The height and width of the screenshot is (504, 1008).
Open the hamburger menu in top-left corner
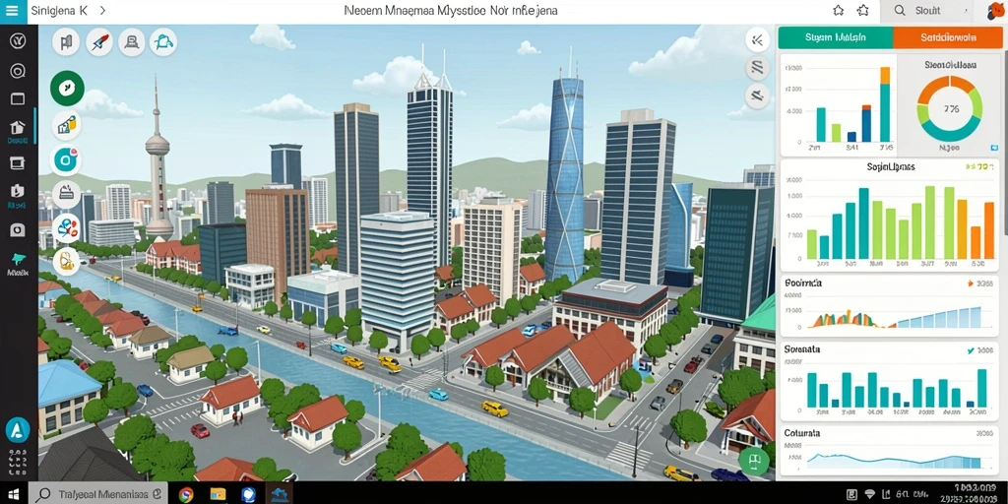[x=12, y=11]
